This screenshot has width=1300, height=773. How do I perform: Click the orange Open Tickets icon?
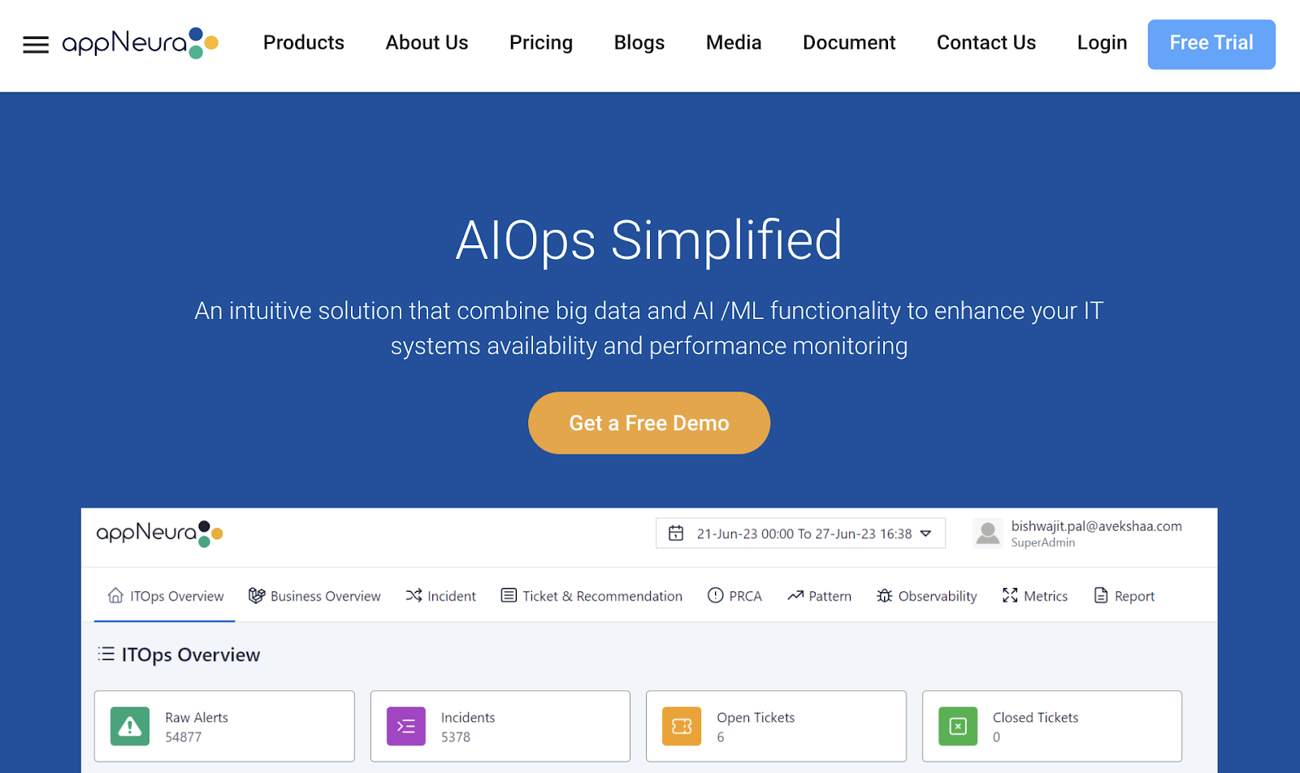coord(682,726)
